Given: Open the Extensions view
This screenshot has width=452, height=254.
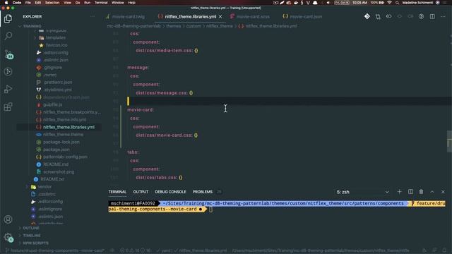Looking at the screenshot, I should (x=8, y=107).
